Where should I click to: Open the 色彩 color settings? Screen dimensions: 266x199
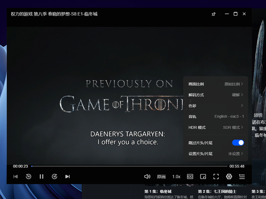point(242,106)
